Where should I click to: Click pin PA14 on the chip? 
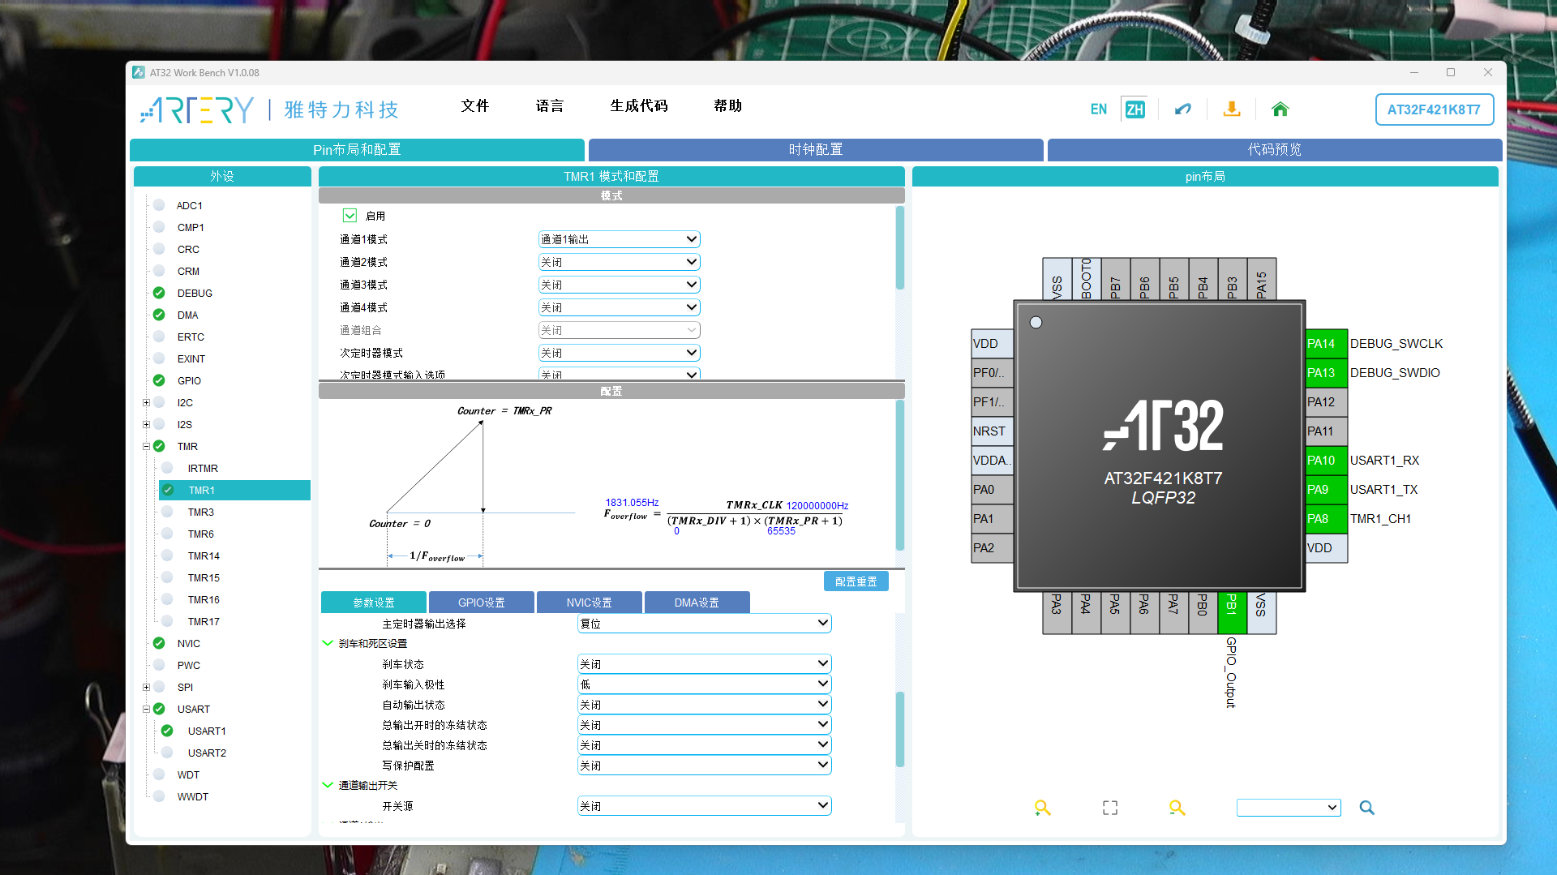[x=1327, y=344]
